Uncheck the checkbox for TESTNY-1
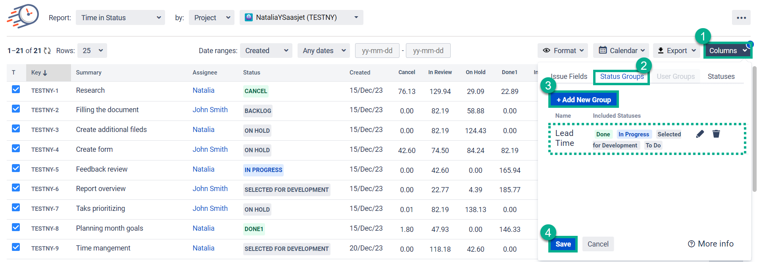This screenshot has height=262, width=757. pyautogui.click(x=16, y=90)
